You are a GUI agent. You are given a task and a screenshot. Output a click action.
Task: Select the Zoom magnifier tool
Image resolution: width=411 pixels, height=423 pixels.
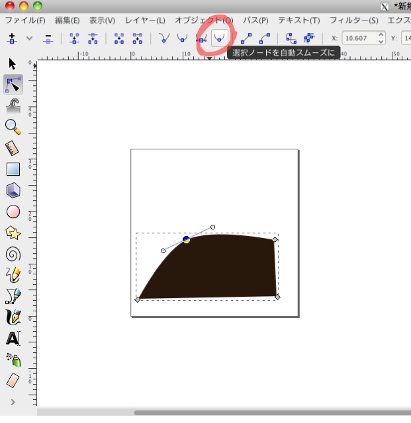coord(13,126)
